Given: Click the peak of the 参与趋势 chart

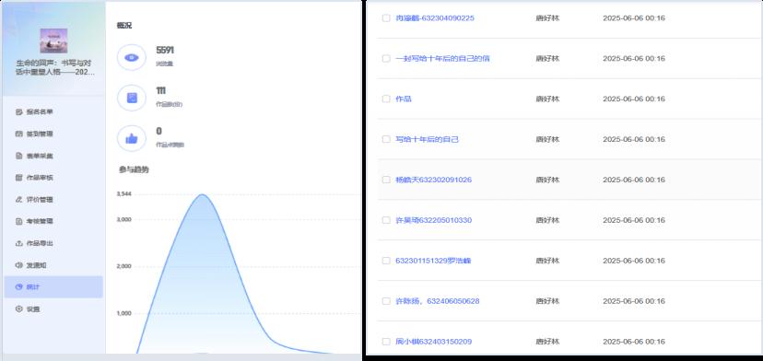Looking at the screenshot, I should pos(203,194).
